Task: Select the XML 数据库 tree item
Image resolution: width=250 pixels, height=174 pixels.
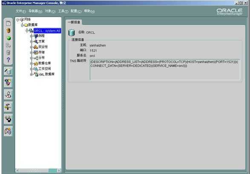Action: pos(46,74)
